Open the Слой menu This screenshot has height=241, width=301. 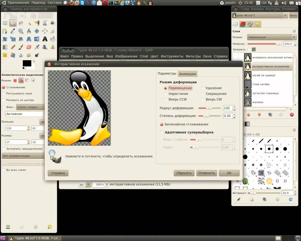coord(144,56)
